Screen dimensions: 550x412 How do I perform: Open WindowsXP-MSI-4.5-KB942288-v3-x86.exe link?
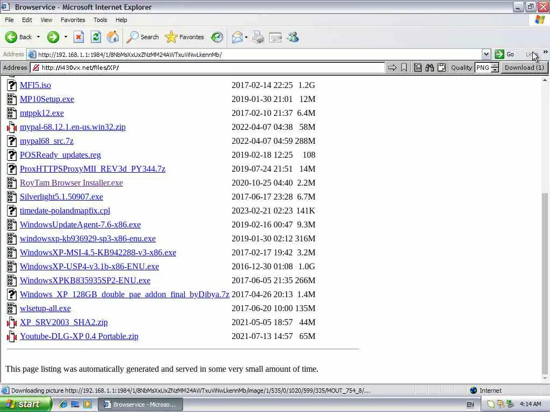(98, 253)
